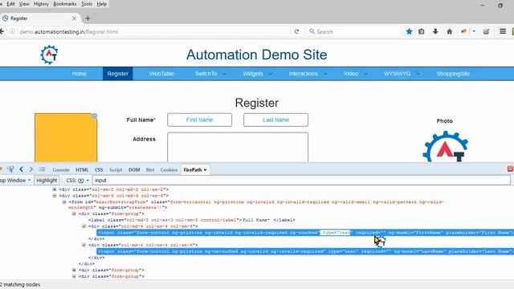Go to the Home nav link
The width and height of the screenshot is (514, 289).
[x=79, y=74]
